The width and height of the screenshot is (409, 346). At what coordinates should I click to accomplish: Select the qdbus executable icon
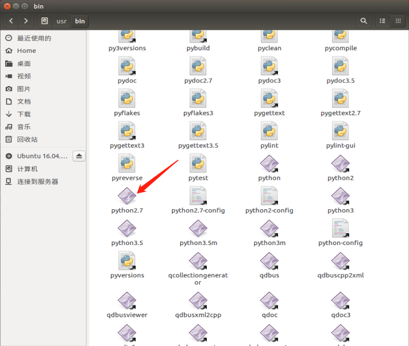[269, 261]
